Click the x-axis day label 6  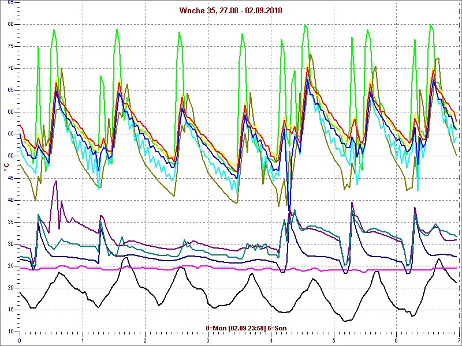click(396, 341)
